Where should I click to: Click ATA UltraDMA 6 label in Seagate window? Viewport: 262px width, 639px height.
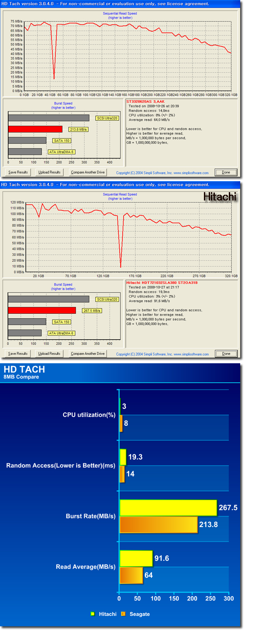61,152
